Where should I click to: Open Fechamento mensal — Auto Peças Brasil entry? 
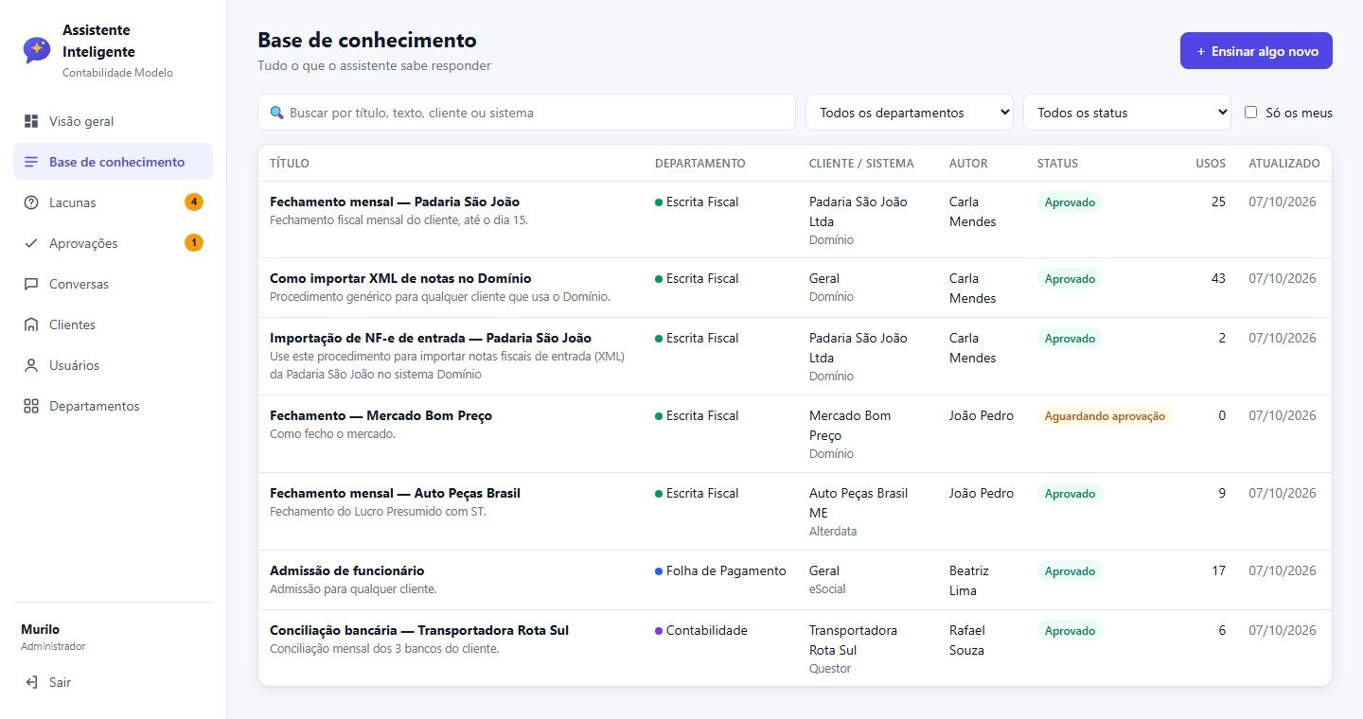[395, 493]
